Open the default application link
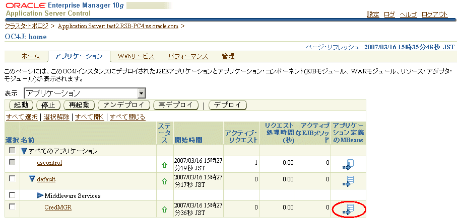Image resolution: width=459 pixels, height=218 pixels. 46,179
